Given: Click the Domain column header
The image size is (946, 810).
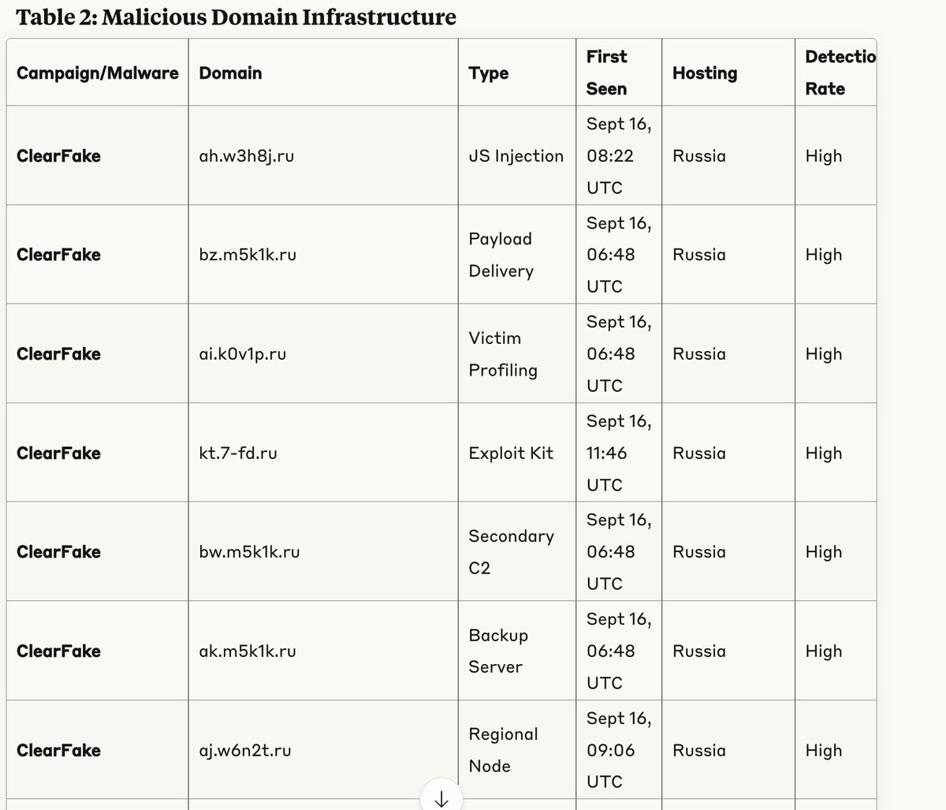Looking at the screenshot, I should click(230, 73).
